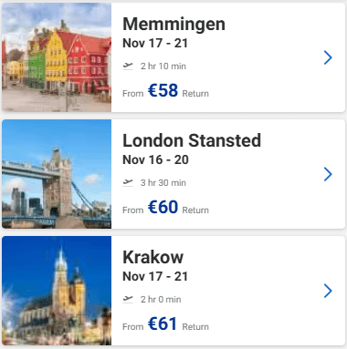Open the Krakow card chevron arrow
Viewport: 347px width, 349px height.
coord(328,291)
